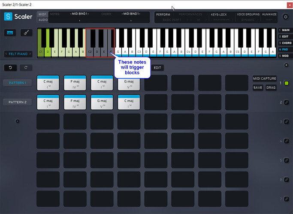This screenshot has height=214, width=293.
Task: Toggle VOICE GROUPING on
Action: [x=248, y=15]
